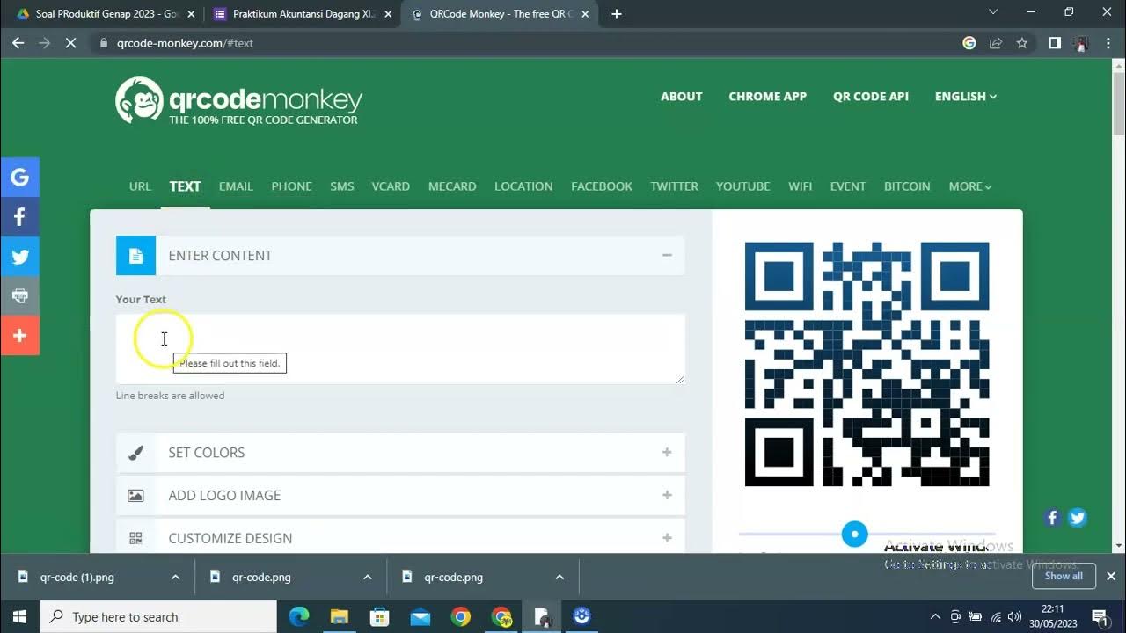
Task: Open the Chrome side panel icon
Action: (x=1055, y=42)
